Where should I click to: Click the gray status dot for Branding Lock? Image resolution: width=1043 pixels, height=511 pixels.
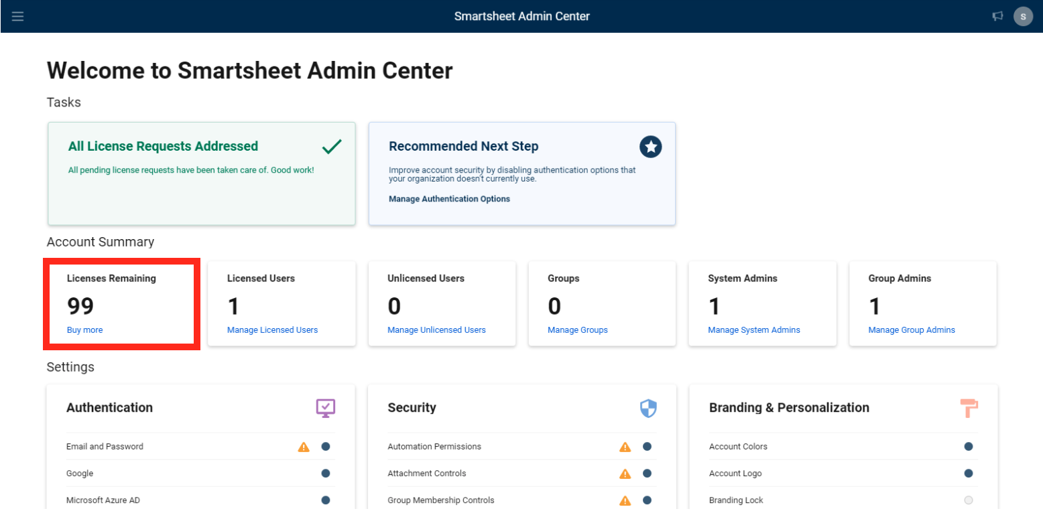pyautogui.click(x=969, y=500)
